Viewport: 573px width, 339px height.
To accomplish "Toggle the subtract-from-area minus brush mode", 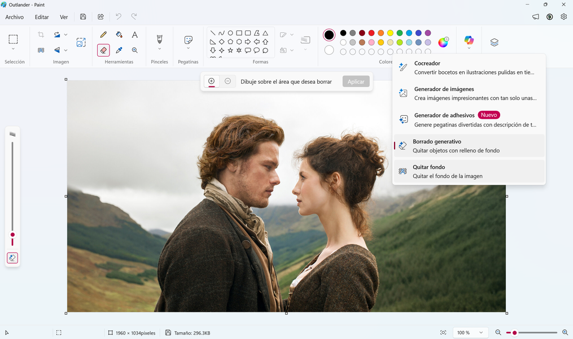I will (228, 81).
